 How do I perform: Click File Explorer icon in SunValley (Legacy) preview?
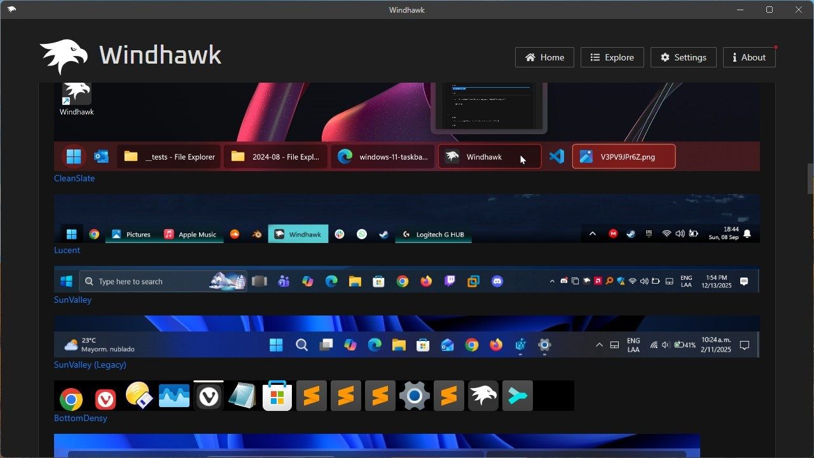click(399, 345)
